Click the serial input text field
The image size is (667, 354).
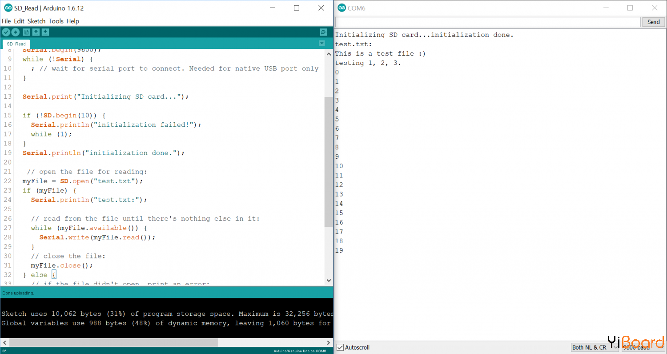[x=488, y=22]
